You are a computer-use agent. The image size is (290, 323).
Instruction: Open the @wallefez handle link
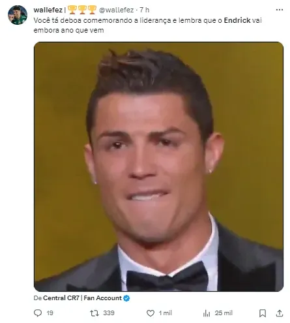(x=116, y=10)
